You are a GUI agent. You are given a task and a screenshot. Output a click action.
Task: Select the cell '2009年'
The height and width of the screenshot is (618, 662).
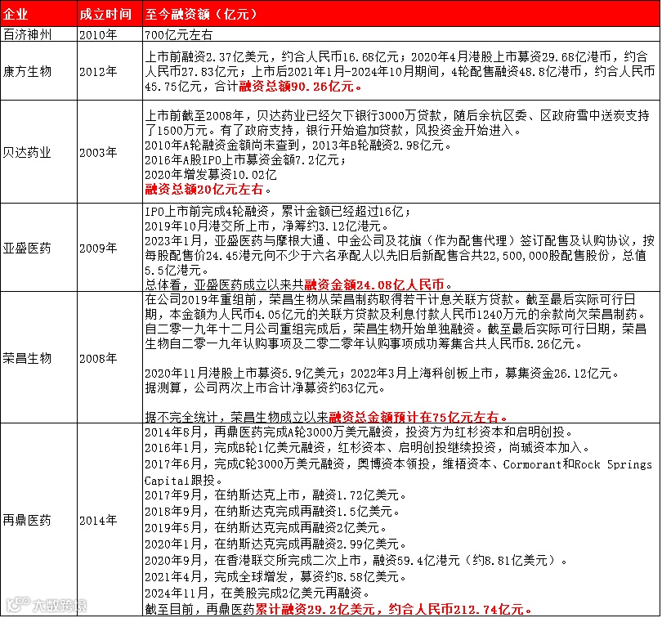pyautogui.click(x=110, y=248)
